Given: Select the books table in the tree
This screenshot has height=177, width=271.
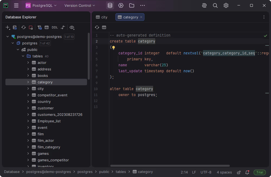Looking at the screenshot, I should 46,76.
